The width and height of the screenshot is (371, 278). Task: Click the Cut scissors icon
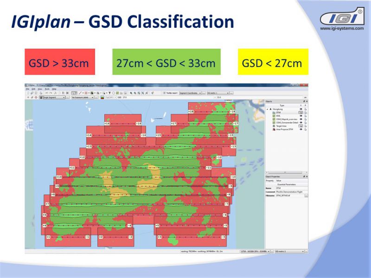(55, 93)
